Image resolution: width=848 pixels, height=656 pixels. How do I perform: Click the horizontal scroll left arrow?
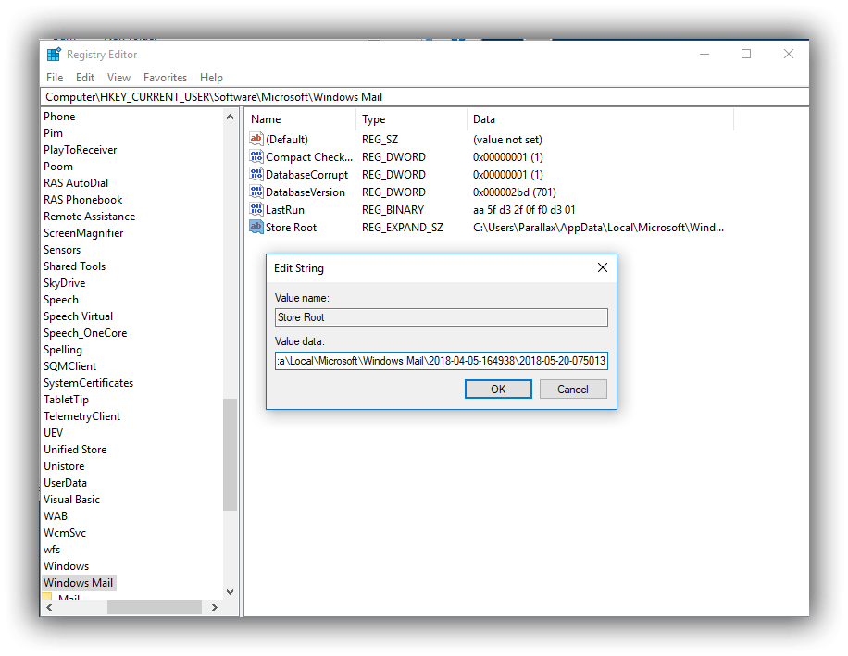click(49, 607)
